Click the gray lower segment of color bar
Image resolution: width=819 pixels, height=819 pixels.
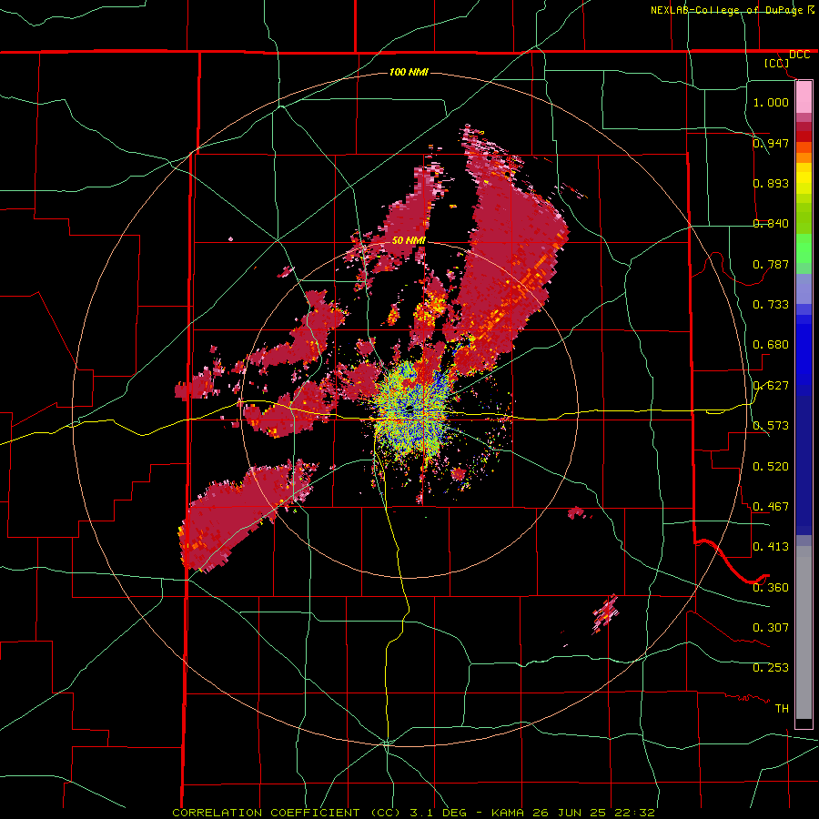point(804,632)
